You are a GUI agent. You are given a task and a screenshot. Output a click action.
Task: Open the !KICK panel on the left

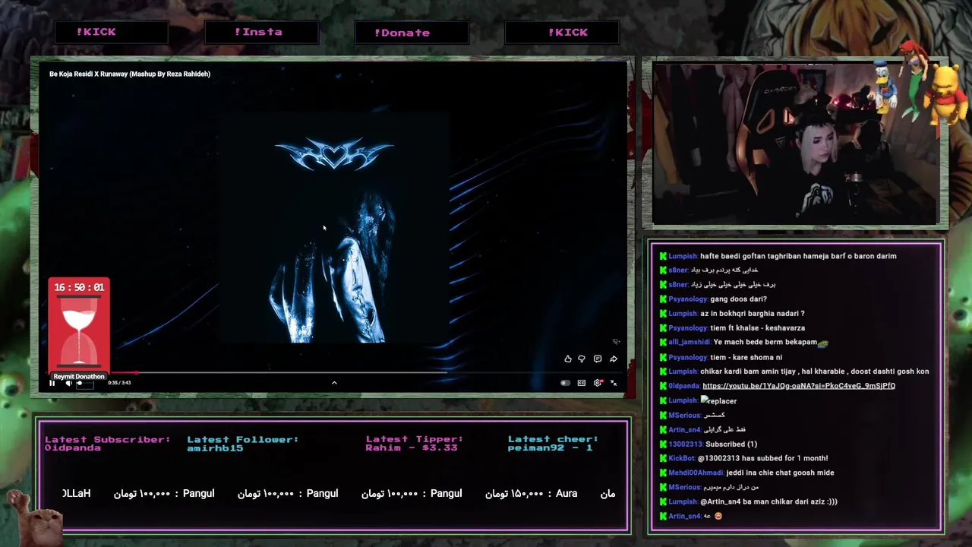point(112,32)
